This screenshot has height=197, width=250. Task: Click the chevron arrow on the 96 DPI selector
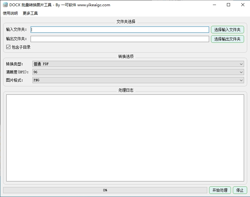tap(241, 72)
